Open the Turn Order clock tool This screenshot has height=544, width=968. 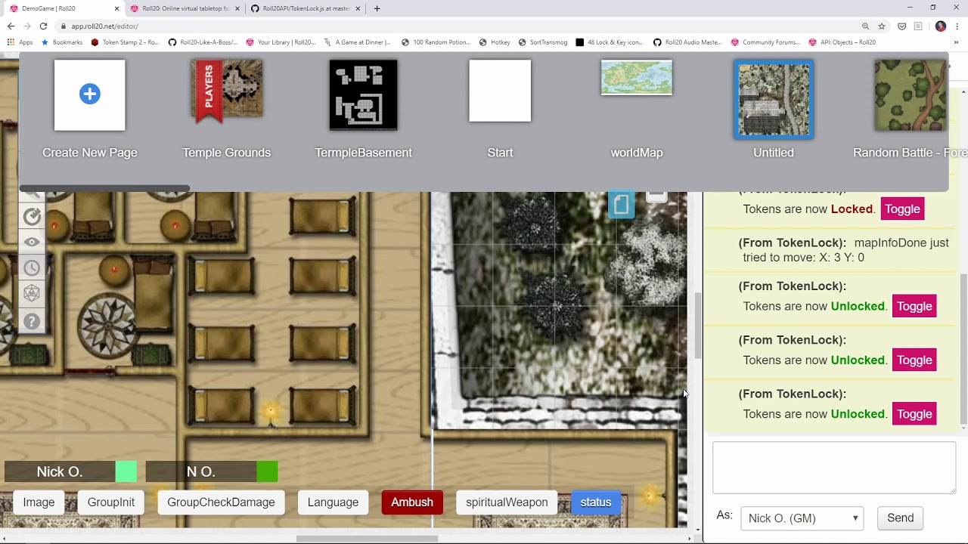[32, 268]
